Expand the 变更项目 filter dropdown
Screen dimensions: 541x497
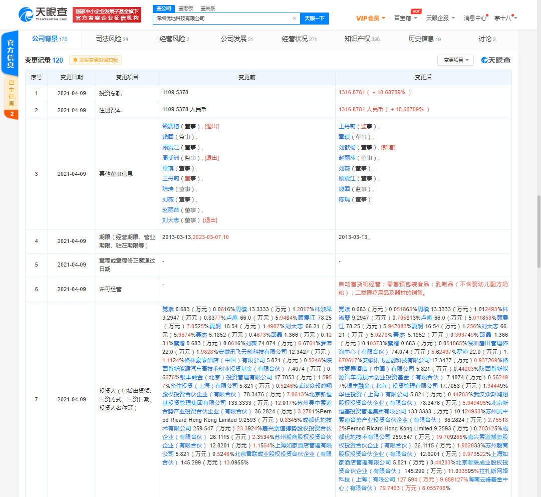coord(453,60)
